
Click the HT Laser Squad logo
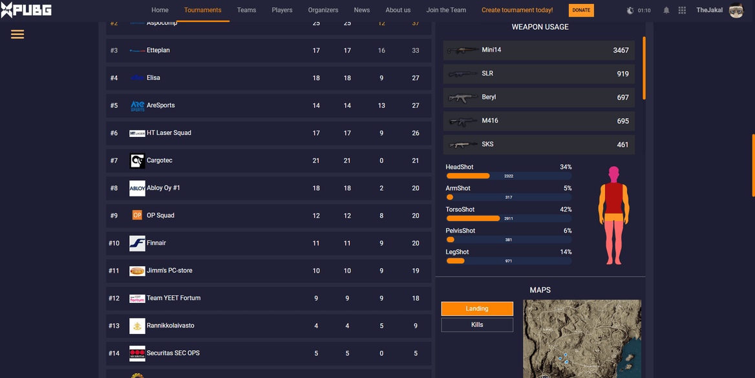click(x=137, y=133)
